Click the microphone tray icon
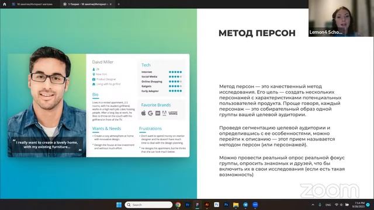 pos(320,205)
